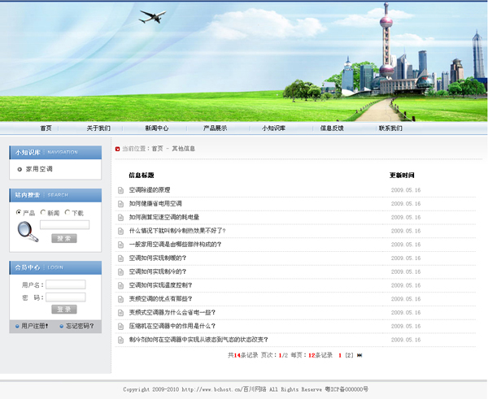Select the 新闻 search radio button

point(43,212)
